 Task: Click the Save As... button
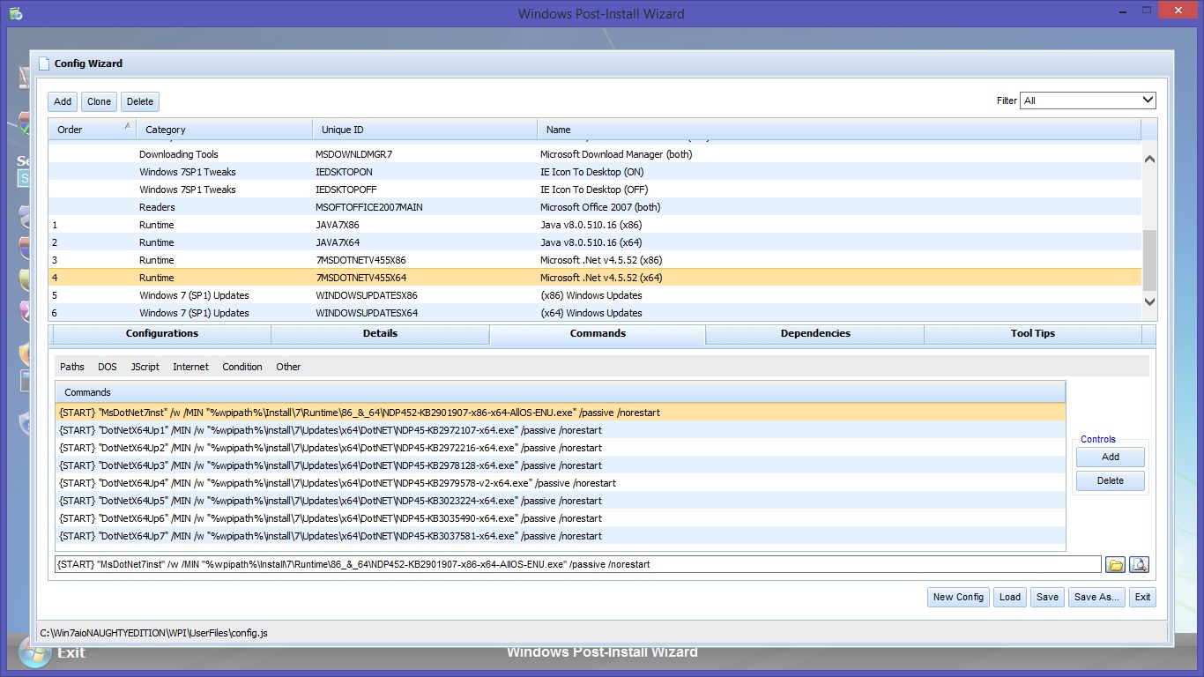[1097, 597]
